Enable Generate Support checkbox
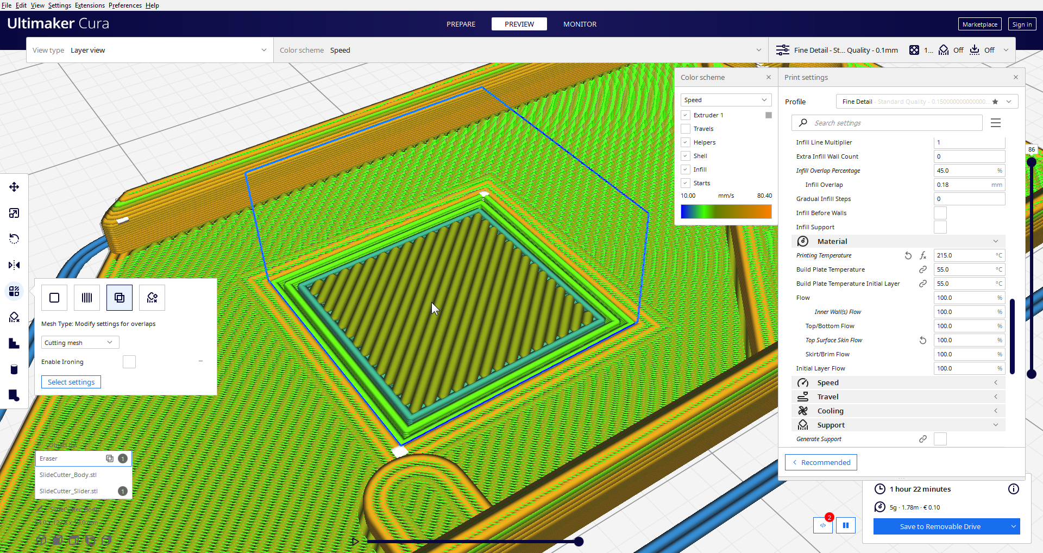Image resolution: width=1043 pixels, height=553 pixels. (940, 439)
